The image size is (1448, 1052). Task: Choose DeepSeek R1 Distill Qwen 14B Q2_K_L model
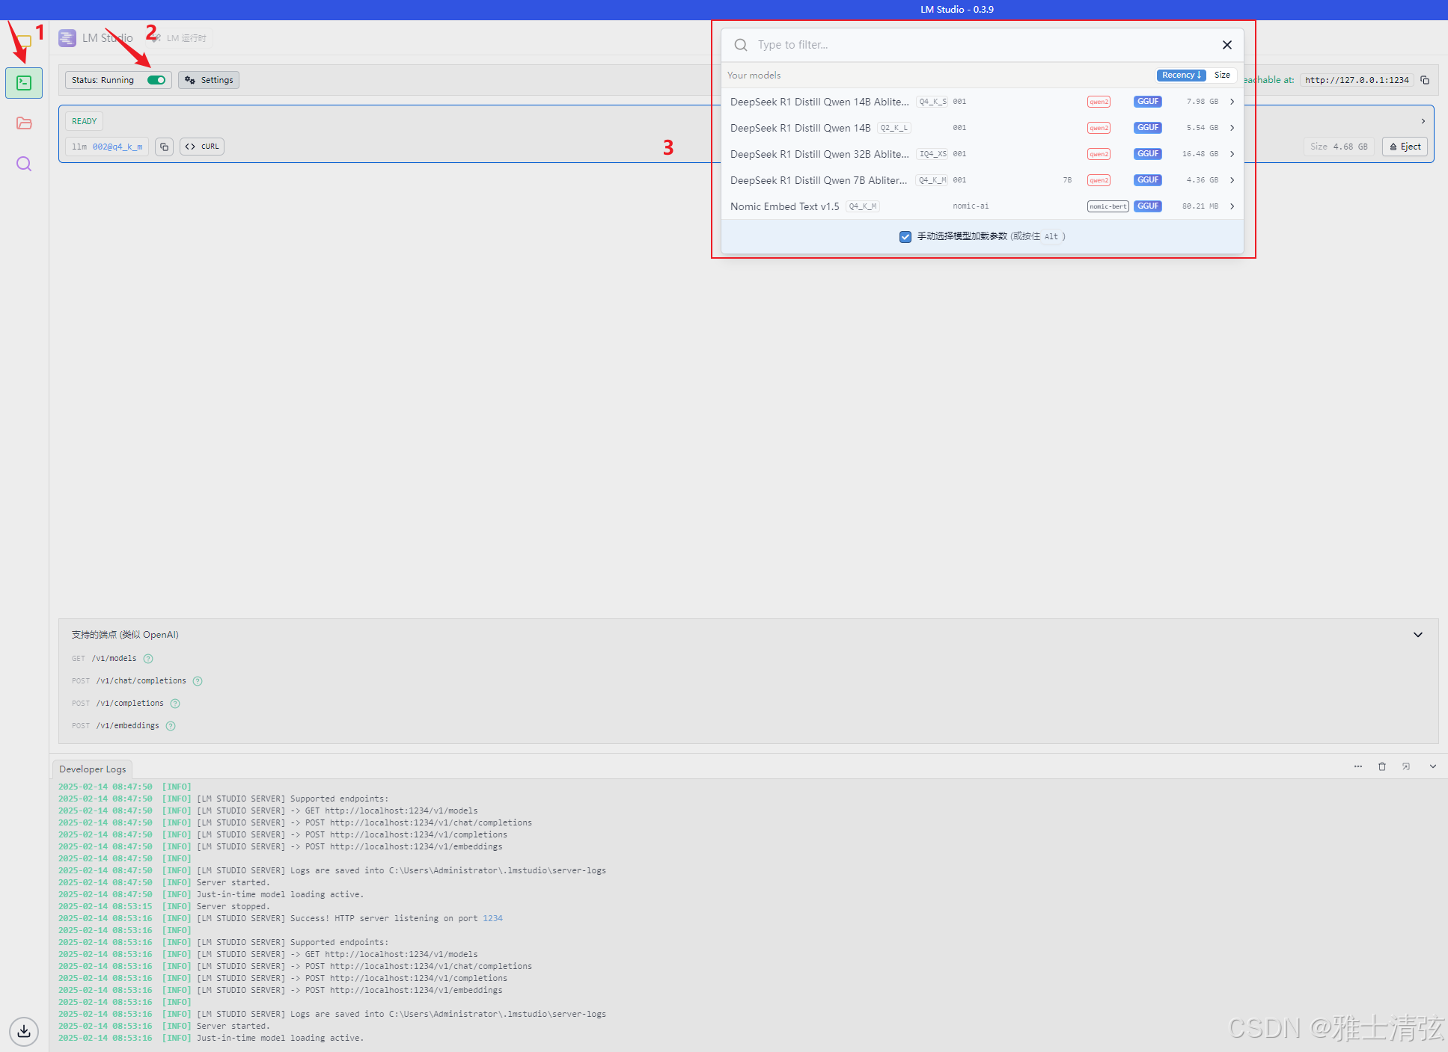click(x=800, y=128)
